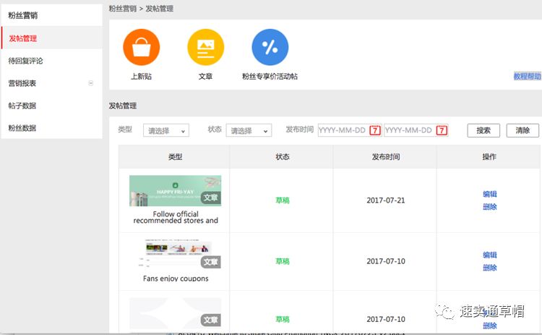Go to 帖子数据 in the sidebar
This screenshot has height=335, width=542.
(x=22, y=106)
